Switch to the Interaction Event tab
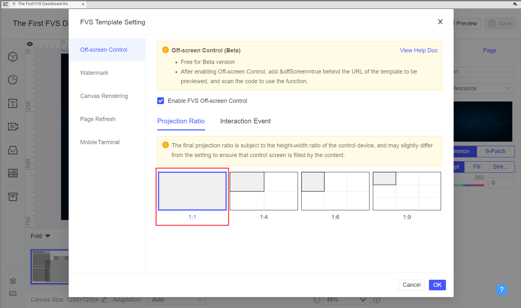Viewport: 521px width, 308px height. [x=245, y=121]
